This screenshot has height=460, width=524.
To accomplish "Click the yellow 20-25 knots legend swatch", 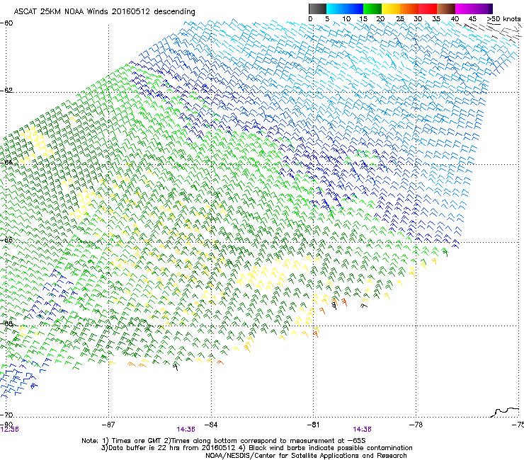I will coord(391,8).
